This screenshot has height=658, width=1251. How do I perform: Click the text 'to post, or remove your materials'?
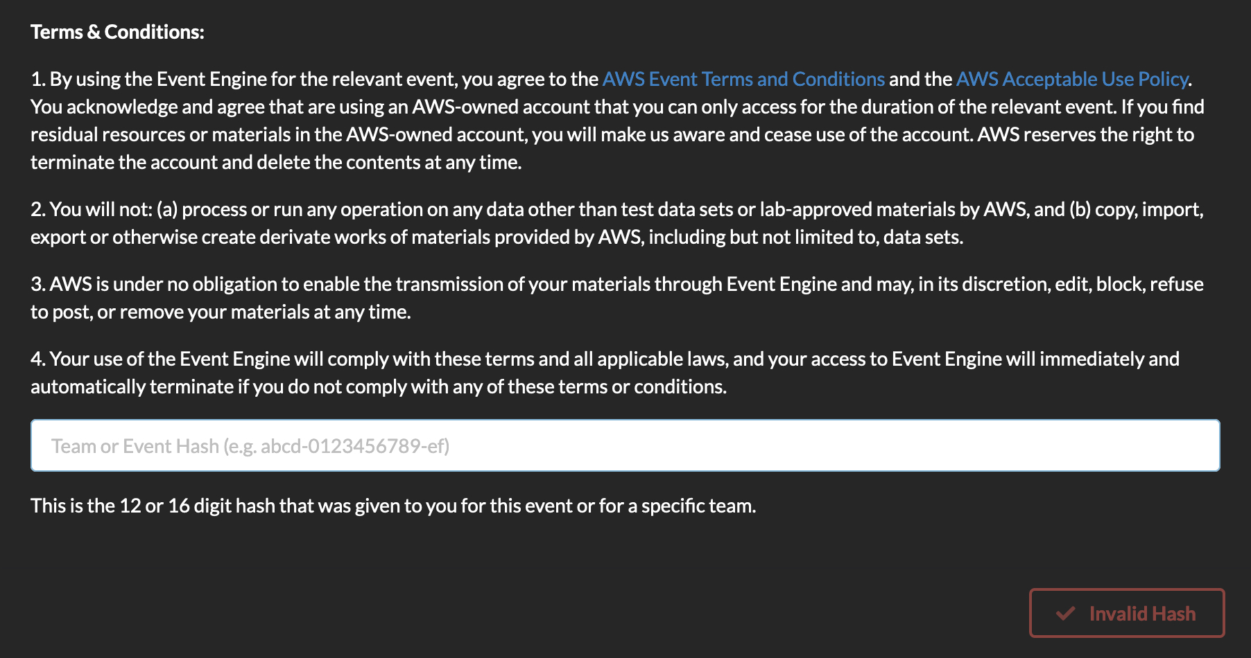tap(170, 312)
